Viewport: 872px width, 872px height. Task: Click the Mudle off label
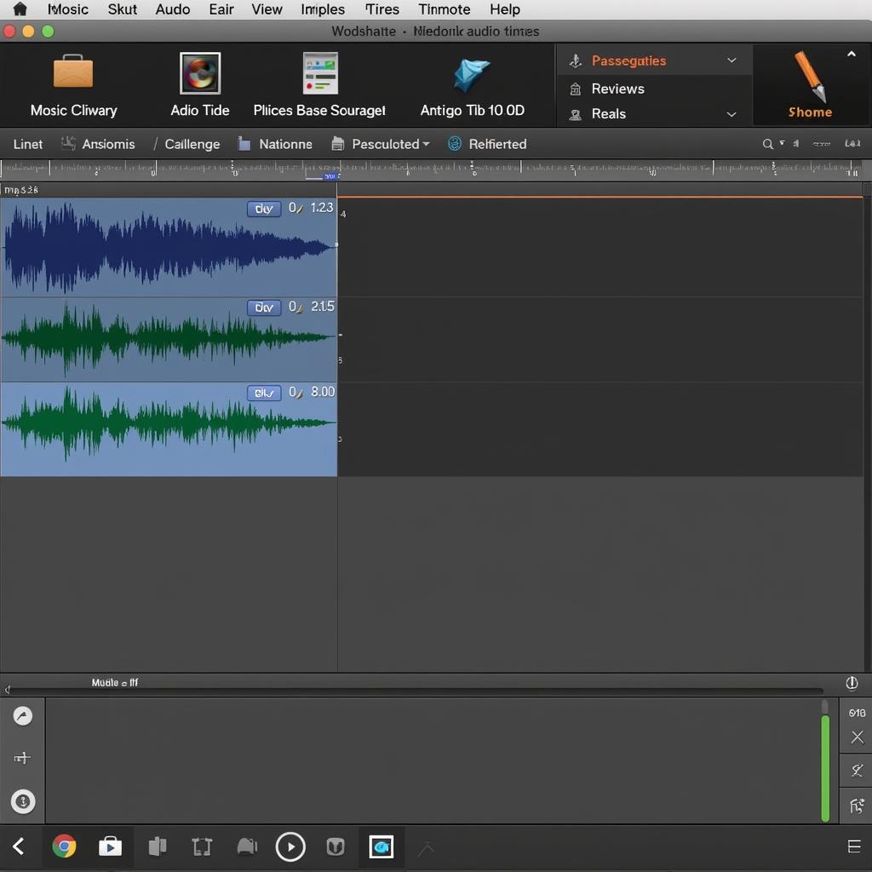click(115, 682)
